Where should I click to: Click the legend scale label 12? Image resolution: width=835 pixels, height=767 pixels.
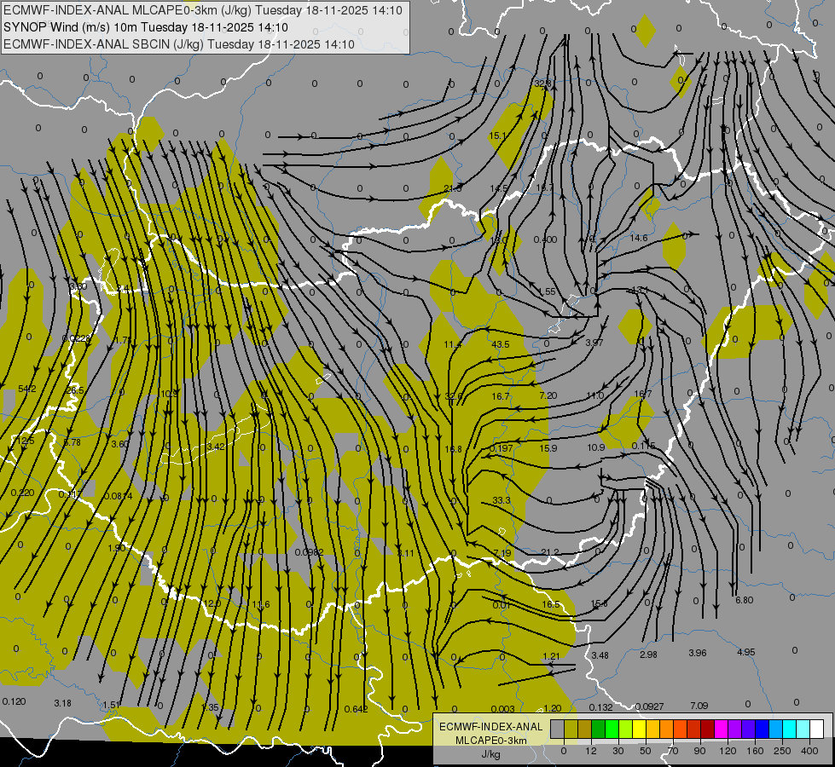coord(590,751)
